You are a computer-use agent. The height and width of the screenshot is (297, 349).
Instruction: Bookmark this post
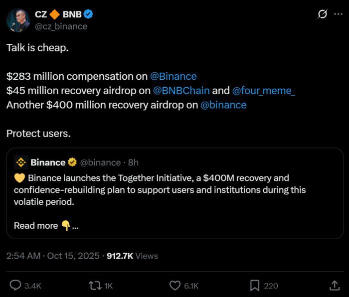(x=254, y=286)
